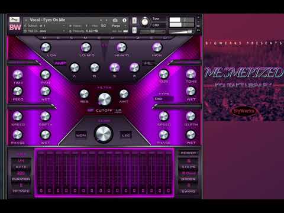Click the value above the SWING label

(x=189, y=185)
